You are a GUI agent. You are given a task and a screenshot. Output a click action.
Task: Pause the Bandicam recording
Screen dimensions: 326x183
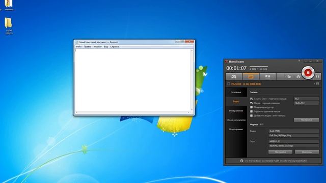[x=317, y=77]
